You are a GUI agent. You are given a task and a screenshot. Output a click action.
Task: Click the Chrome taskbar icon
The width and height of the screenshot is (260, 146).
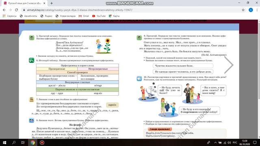click(x=32, y=142)
